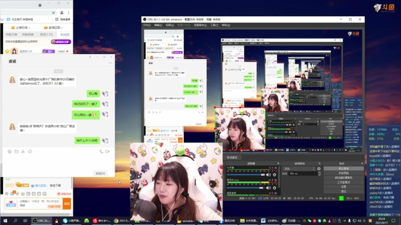Pop out the controls dock panel
Viewport: 401px width, 225px height.
click(362, 163)
